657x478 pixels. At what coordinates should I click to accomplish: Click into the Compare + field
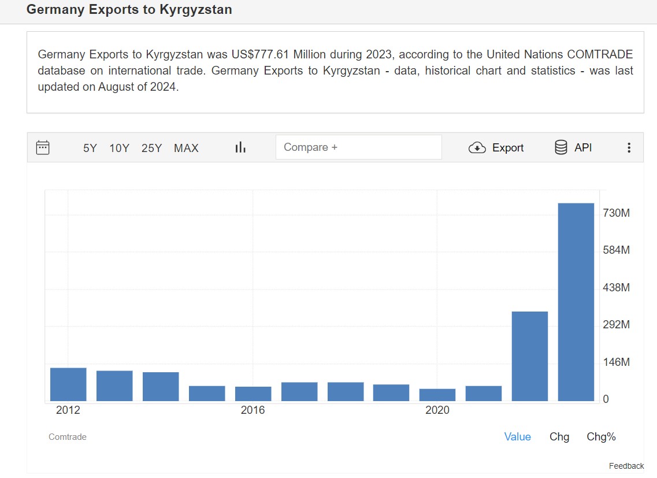pyautogui.click(x=359, y=147)
